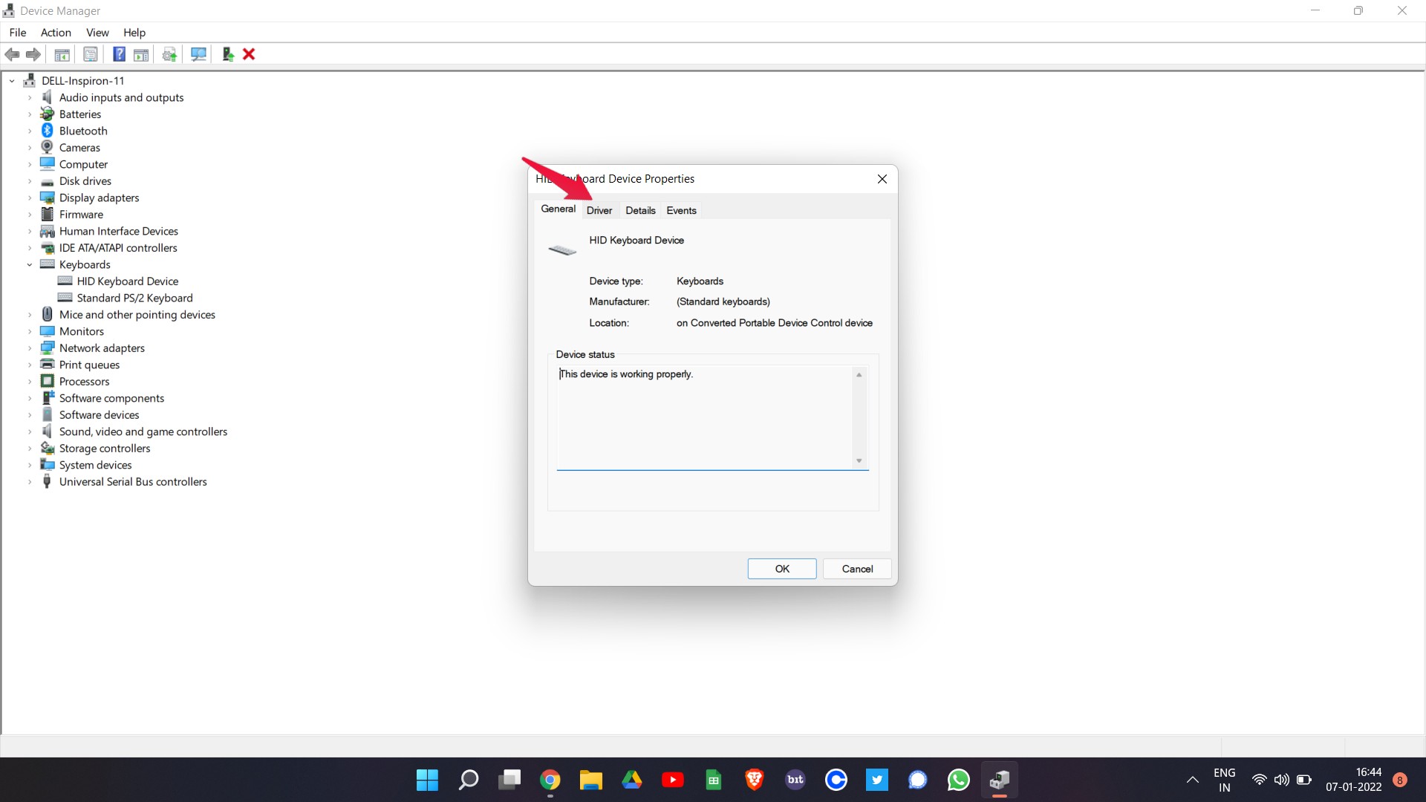
Task: Click the add drivers toolbar icon
Action: [x=228, y=54]
